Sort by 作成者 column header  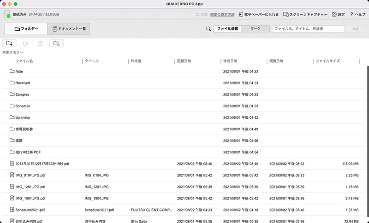[x=136, y=61]
